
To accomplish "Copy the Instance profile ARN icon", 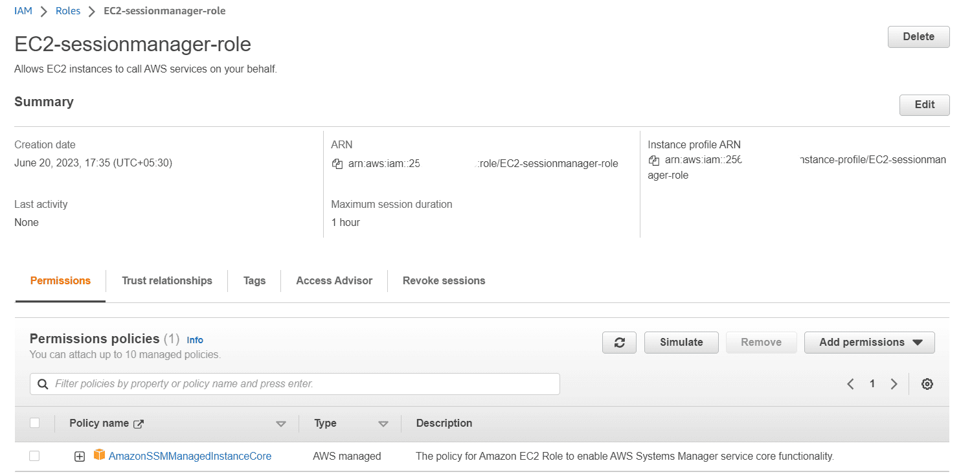I will point(654,160).
